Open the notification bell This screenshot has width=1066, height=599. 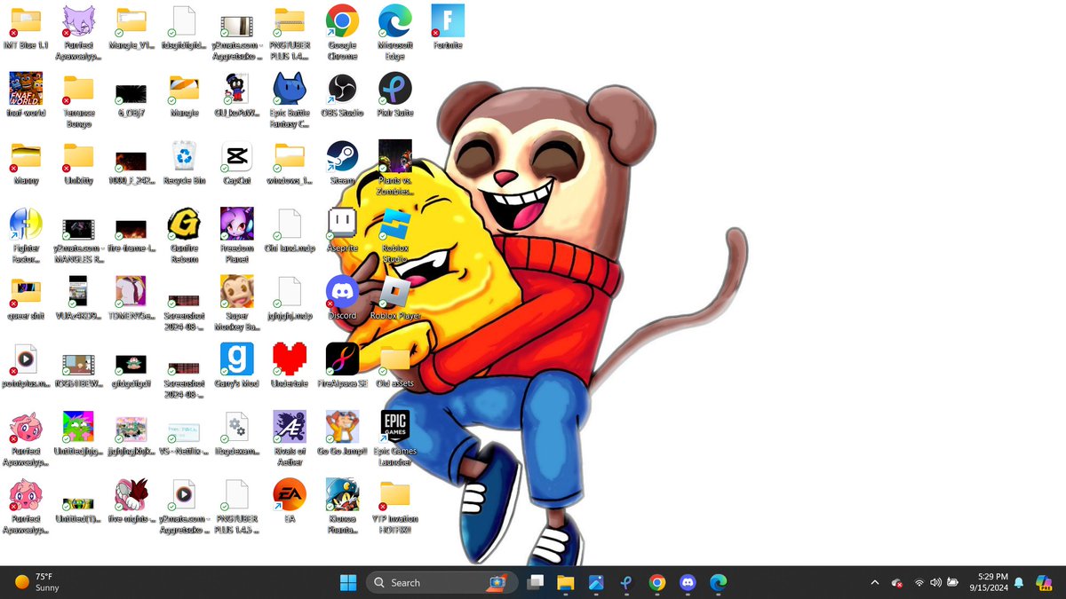1019,582
